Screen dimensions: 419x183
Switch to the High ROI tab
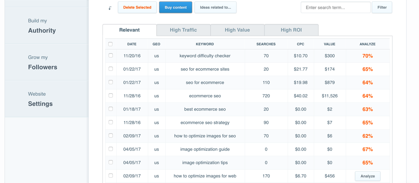click(291, 30)
